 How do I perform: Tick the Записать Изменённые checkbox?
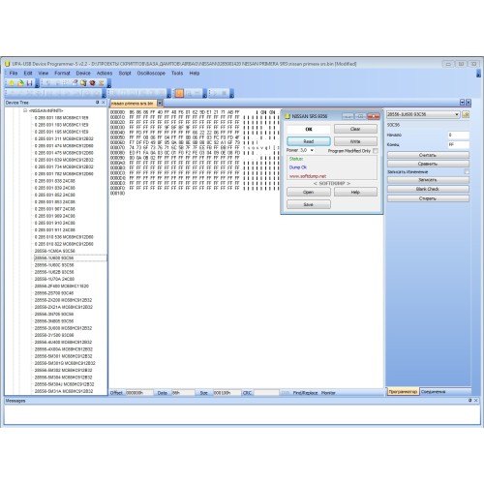click(x=467, y=172)
